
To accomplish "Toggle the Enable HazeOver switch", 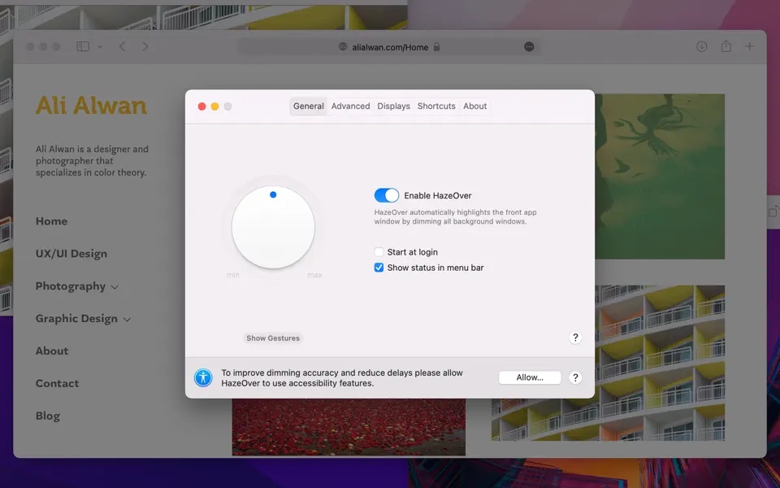I will (387, 195).
